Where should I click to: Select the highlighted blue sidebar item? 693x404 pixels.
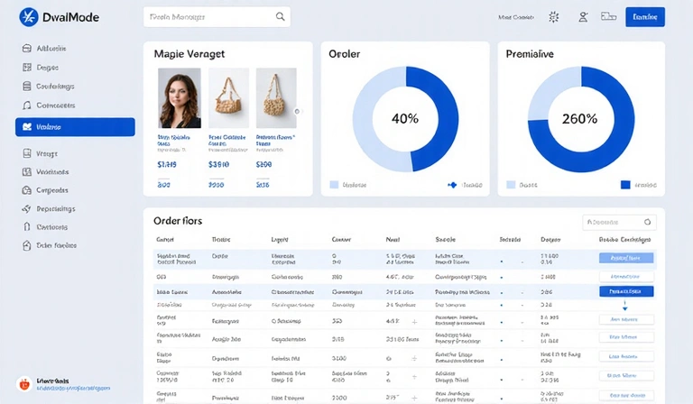75,127
